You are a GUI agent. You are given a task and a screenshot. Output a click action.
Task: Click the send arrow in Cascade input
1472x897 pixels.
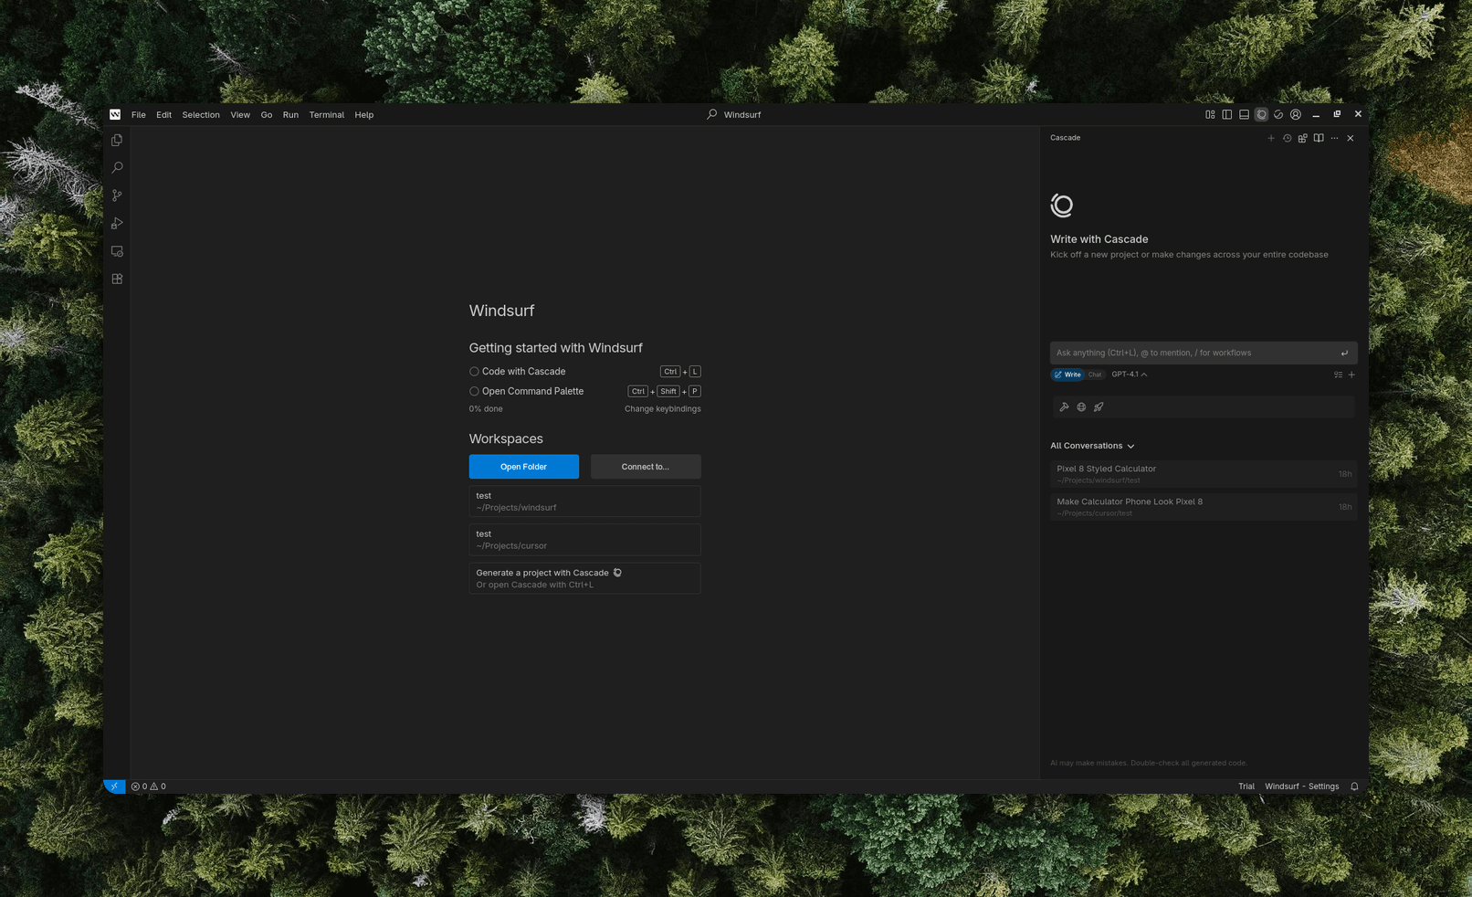(1344, 353)
